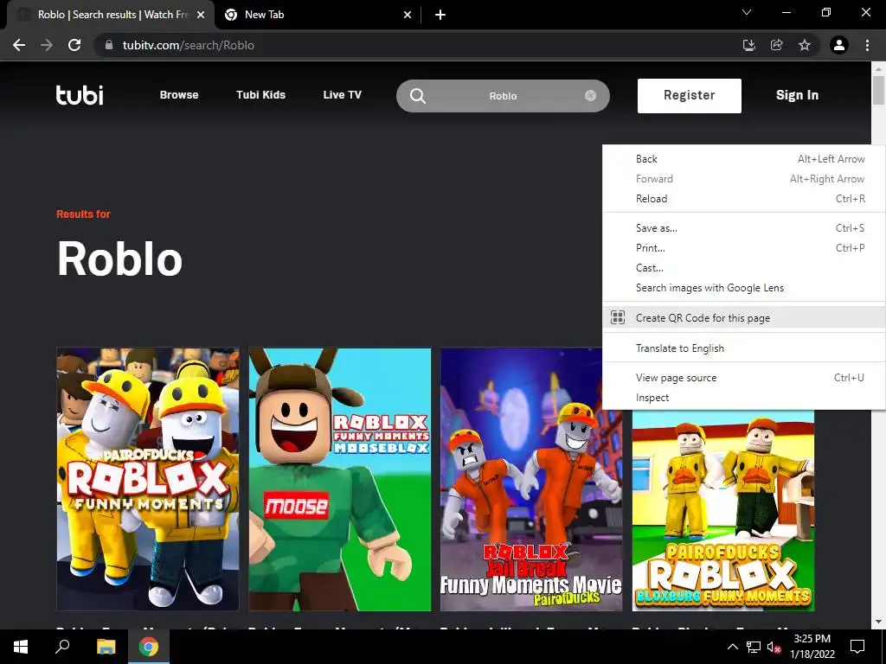The image size is (886, 664).
Task: Click the scrollbar down arrow
Action: [878, 622]
